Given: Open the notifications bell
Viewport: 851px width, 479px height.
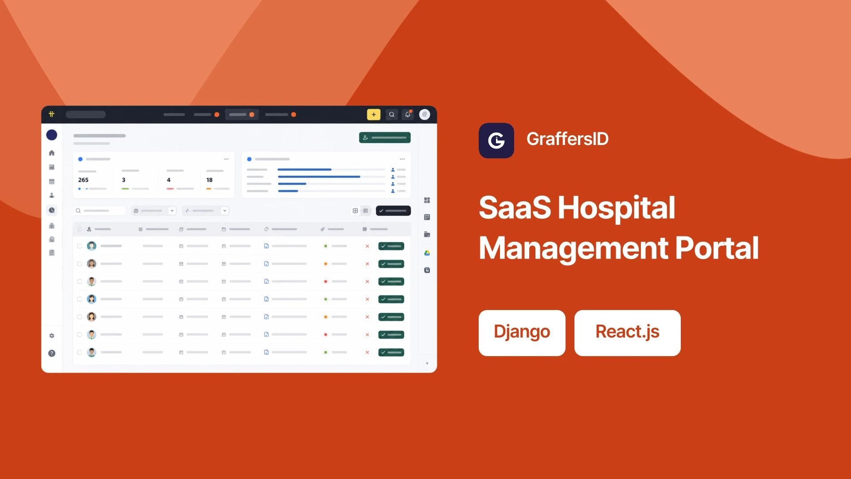Looking at the screenshot, I should point(408,114).
